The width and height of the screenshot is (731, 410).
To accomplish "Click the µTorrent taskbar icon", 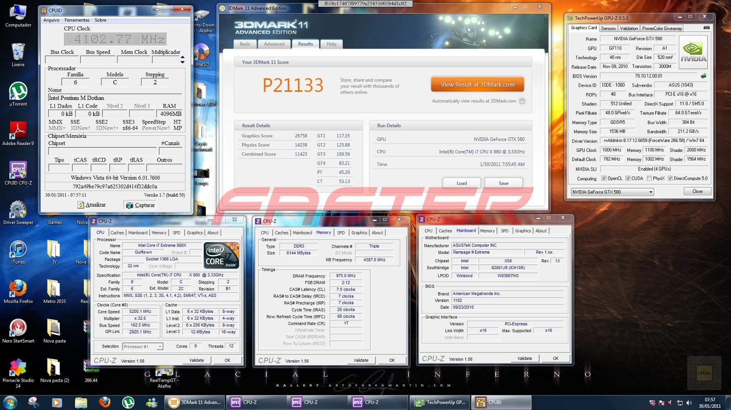I will 128,402.
